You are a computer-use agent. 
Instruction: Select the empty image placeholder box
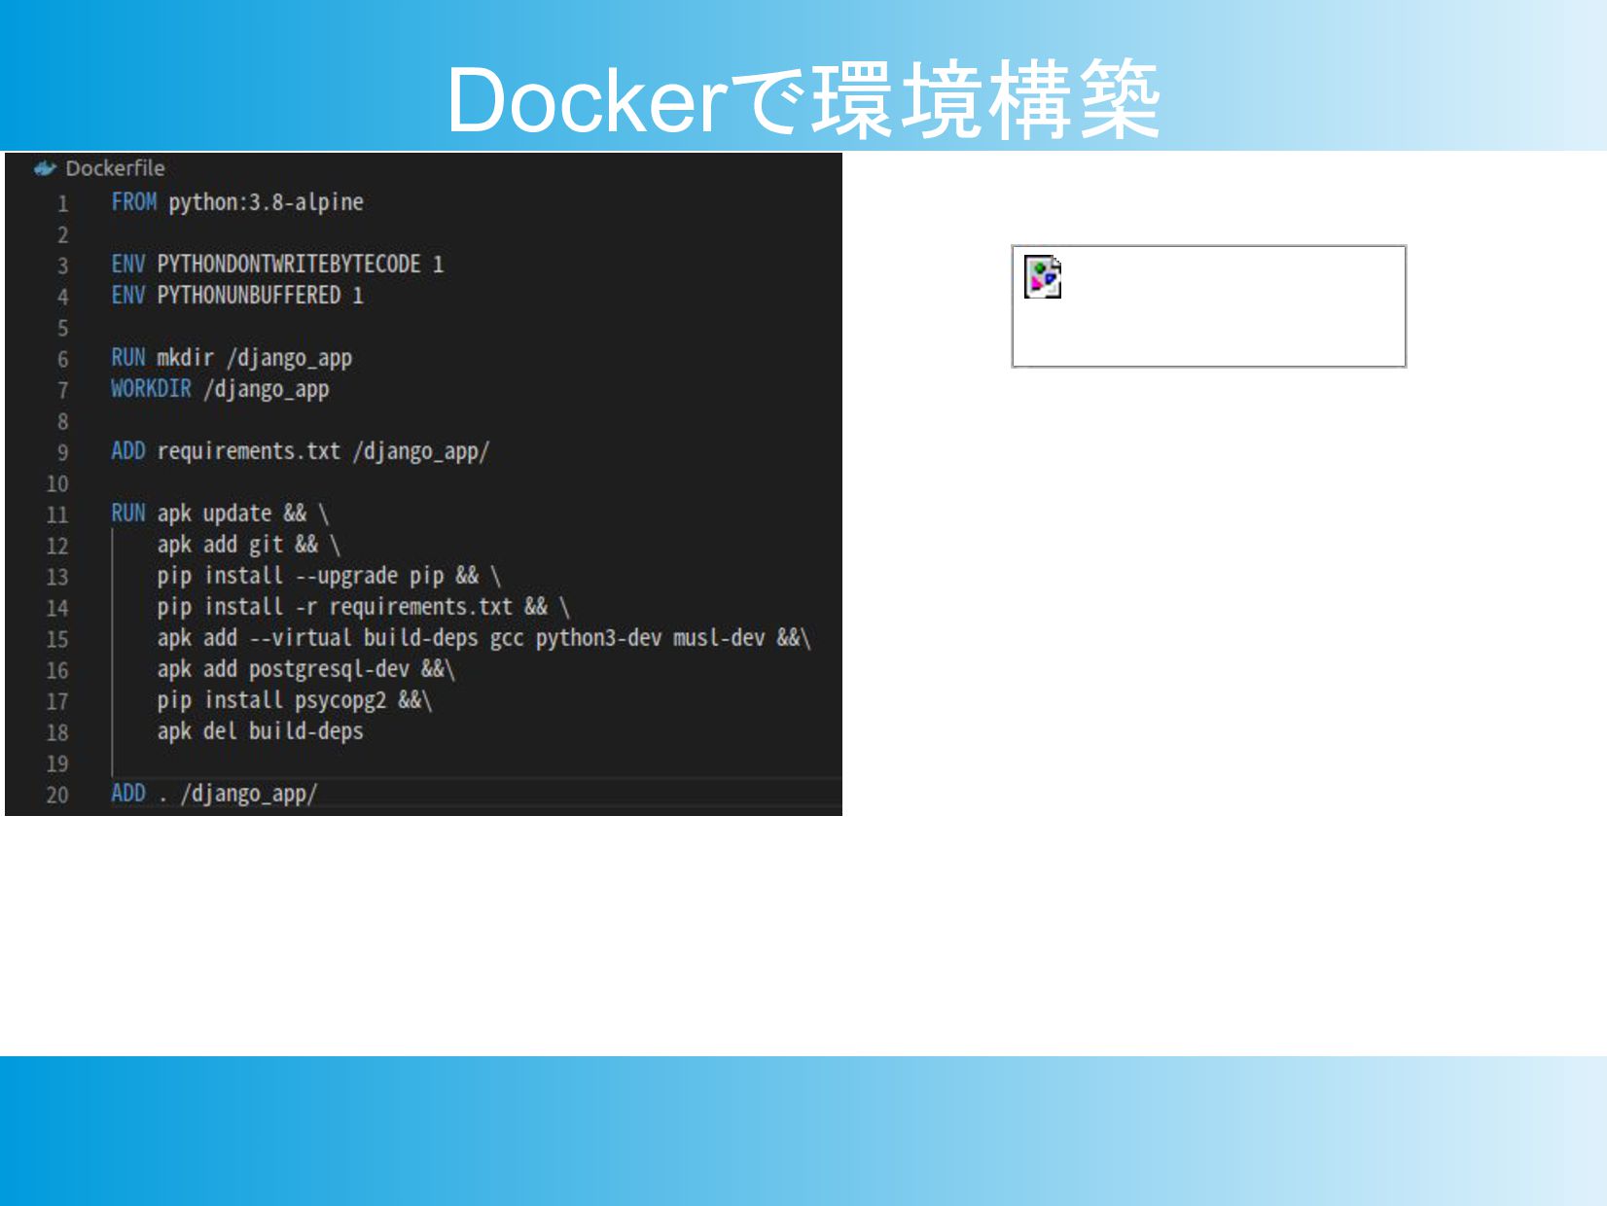(1209, 306)
